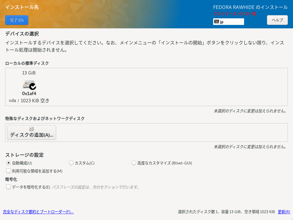Click the 暗号化 heading
The width and height of the screenshot is (293, 220).
click(x=11, y=180)
